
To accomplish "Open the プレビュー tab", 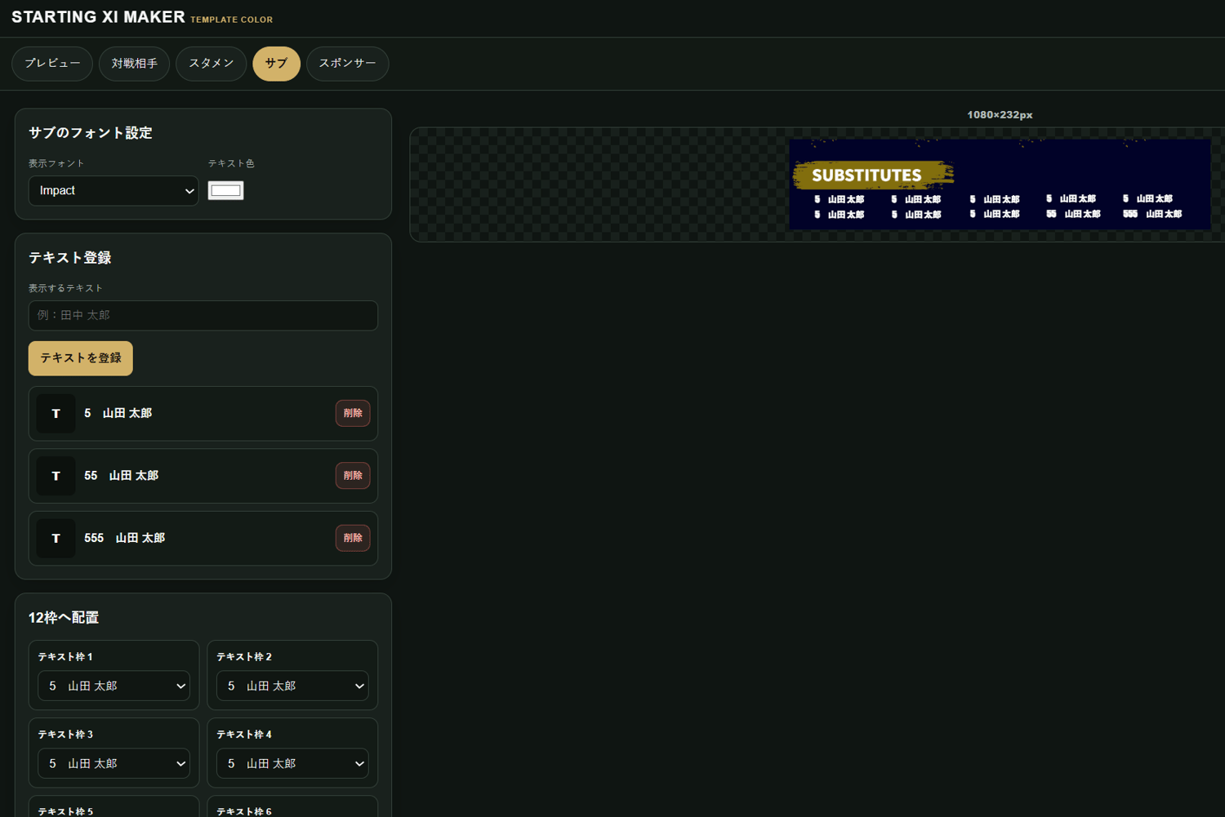I will coord(52,64).
